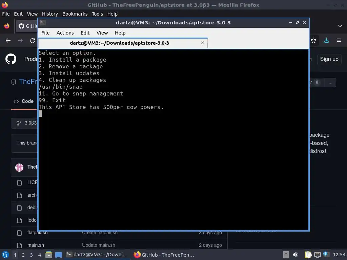Open the removable media tray icon
Image resolution: width=347 pixels, height=260 pixels.
pyautogui.click(x=286, y=255)
